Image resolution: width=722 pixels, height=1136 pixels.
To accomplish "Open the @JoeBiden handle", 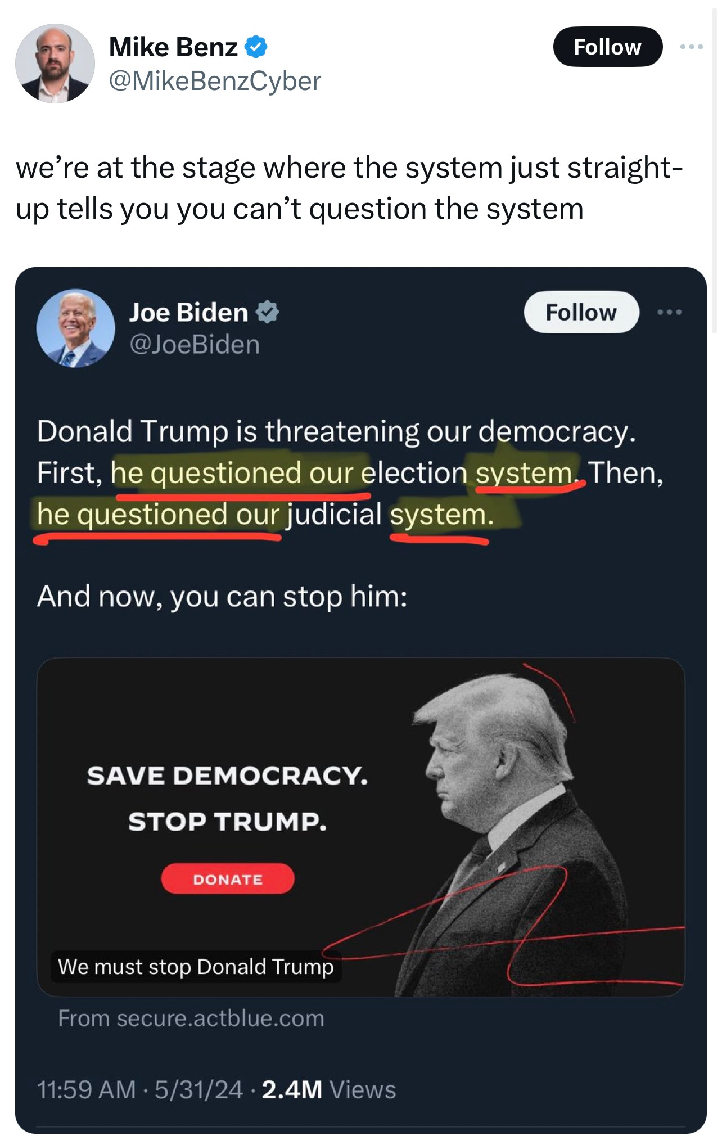I will pos(195,345).
